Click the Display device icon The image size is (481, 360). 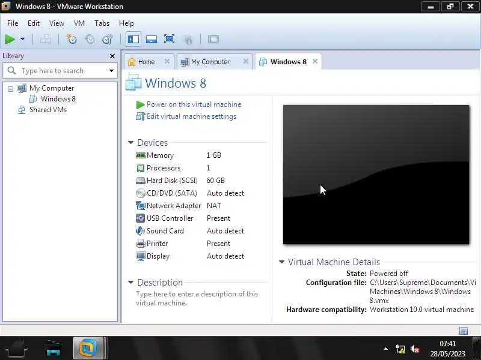(x=141, y=256)
